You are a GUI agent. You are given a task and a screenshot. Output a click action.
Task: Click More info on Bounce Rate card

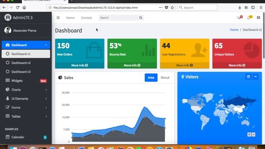point(132,65)
